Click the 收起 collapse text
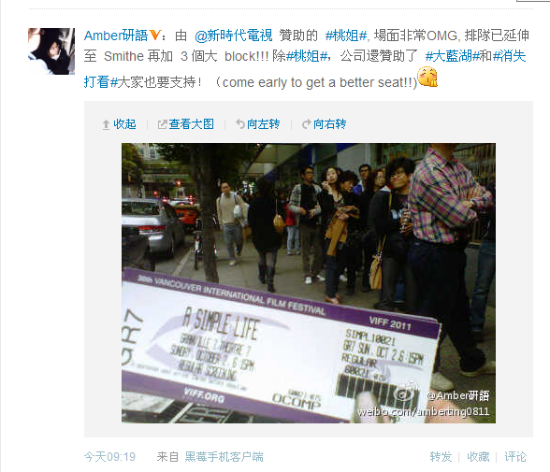550x472 pixels. point(124,124)
